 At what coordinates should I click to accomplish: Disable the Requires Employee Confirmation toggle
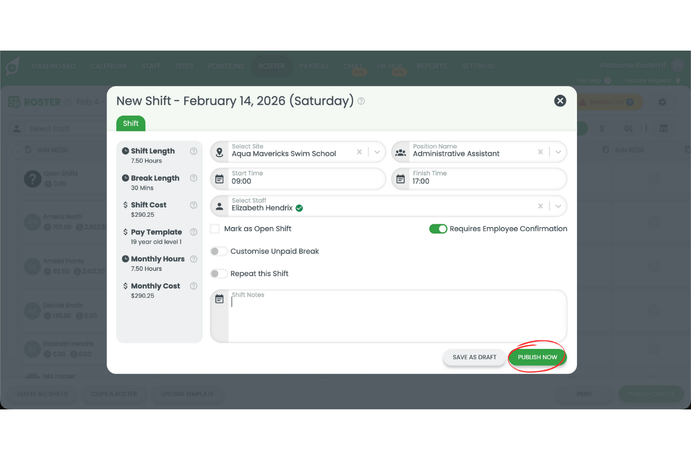pyautogui.click(x=438, y=228)
